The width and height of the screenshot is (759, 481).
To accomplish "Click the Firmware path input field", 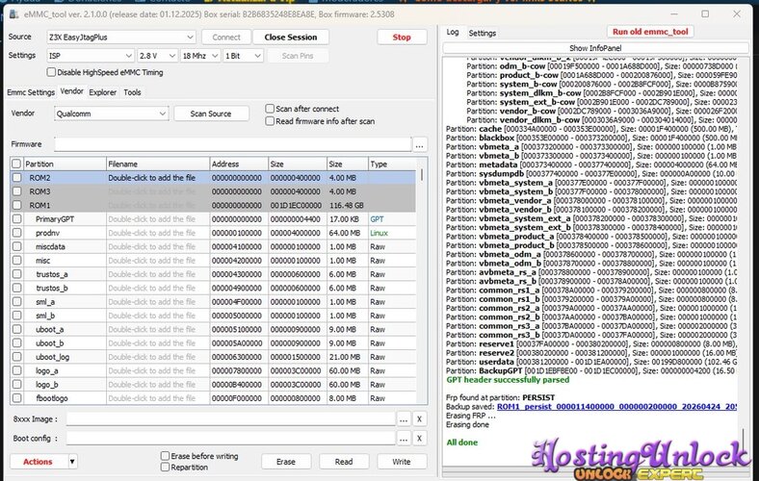I will click(233, 144).
